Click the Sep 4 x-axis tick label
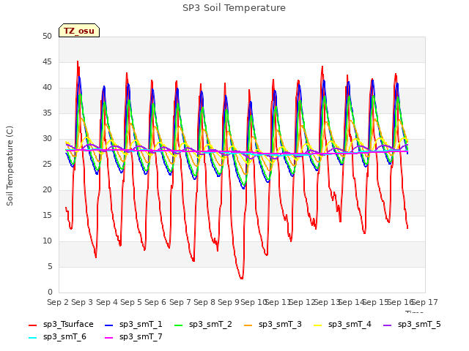 coord(107,302)
